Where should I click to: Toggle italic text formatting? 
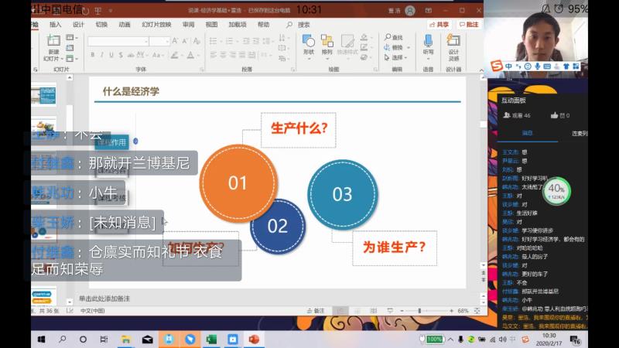[x=102, y=55]
